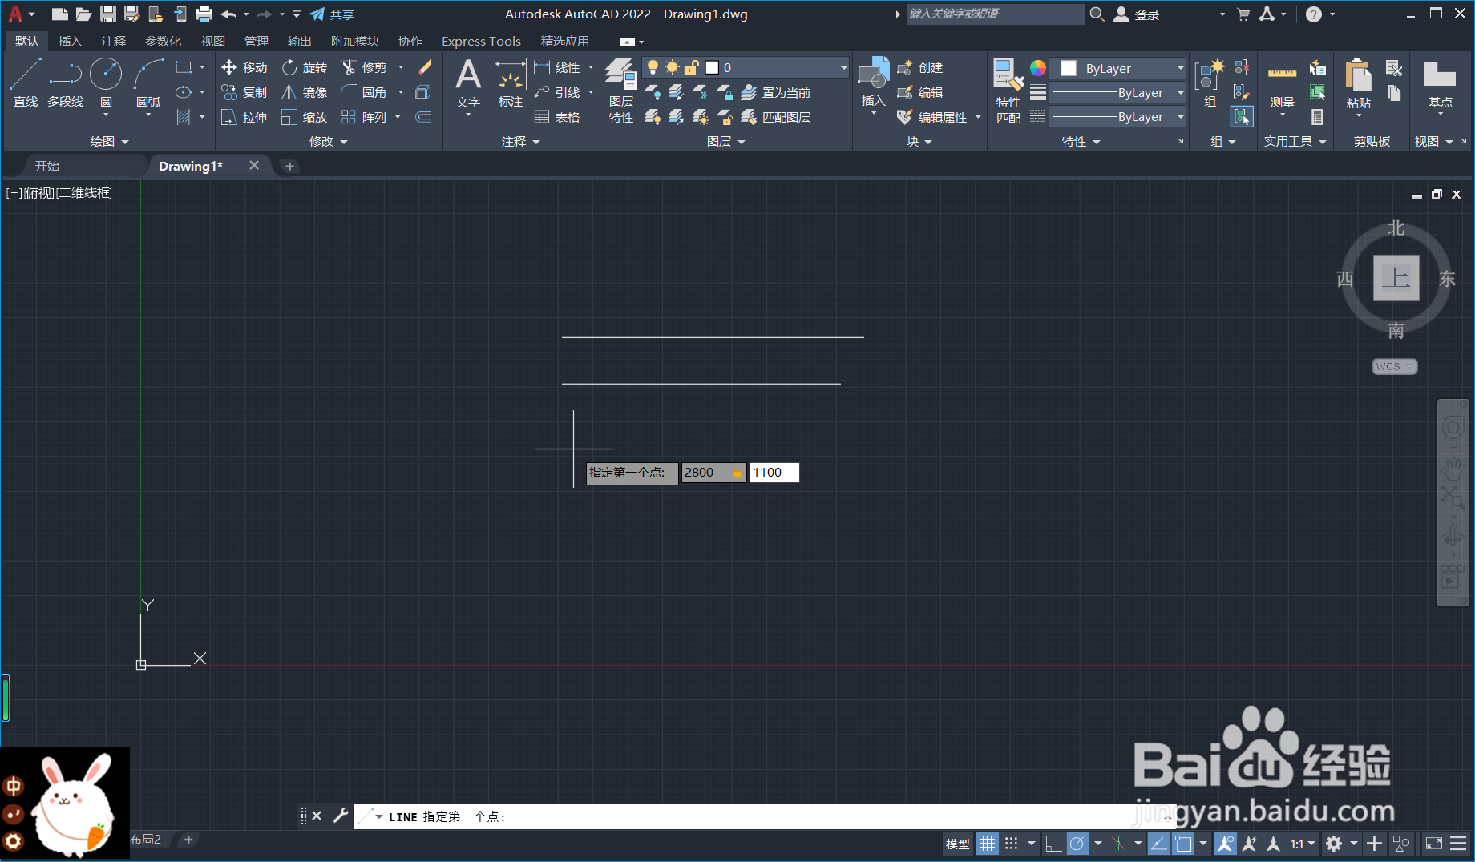1475x862 pixels.
Task: Click the Rotate (旋转) tool
Action: coord(305,68)
